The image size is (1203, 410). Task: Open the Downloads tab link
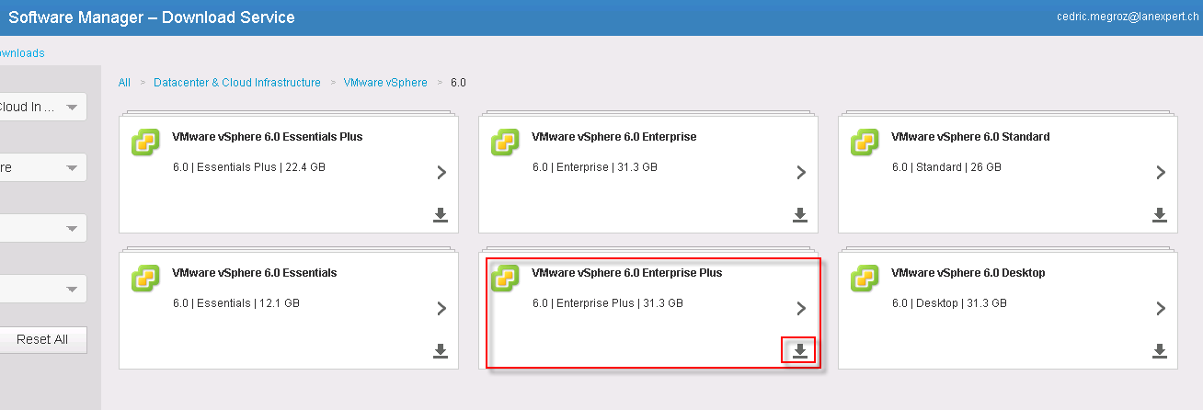[x=22, y=53]
